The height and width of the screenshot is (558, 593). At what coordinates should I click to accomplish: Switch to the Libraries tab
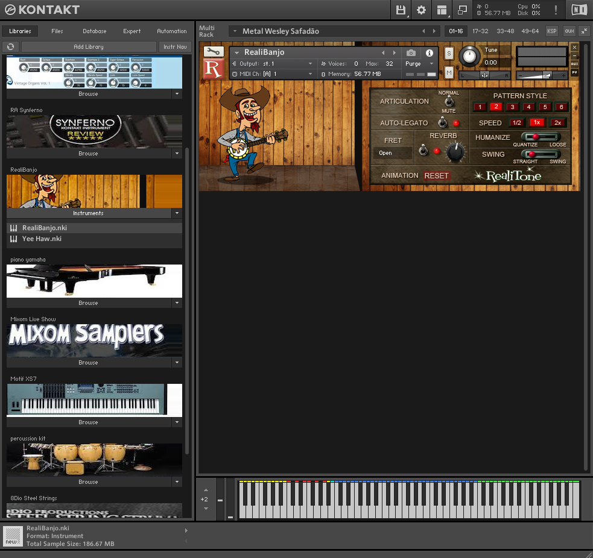tap(20, 31)
